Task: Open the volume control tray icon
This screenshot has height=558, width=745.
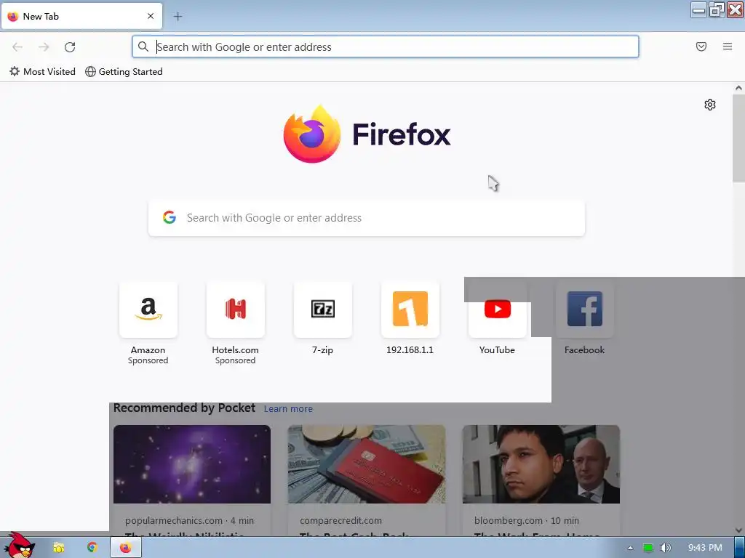Action: [x=665, y=548]
